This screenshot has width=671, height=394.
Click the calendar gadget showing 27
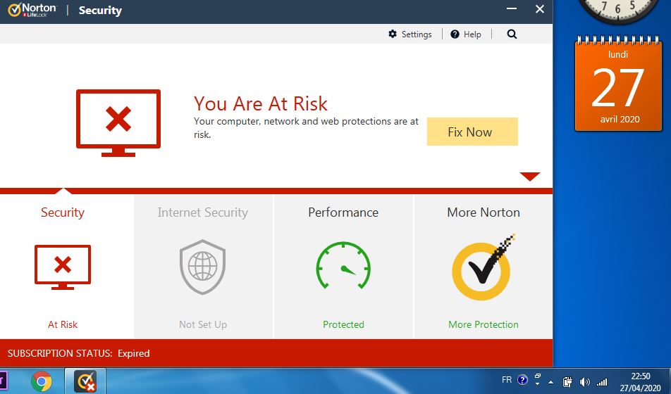[618, 84]
